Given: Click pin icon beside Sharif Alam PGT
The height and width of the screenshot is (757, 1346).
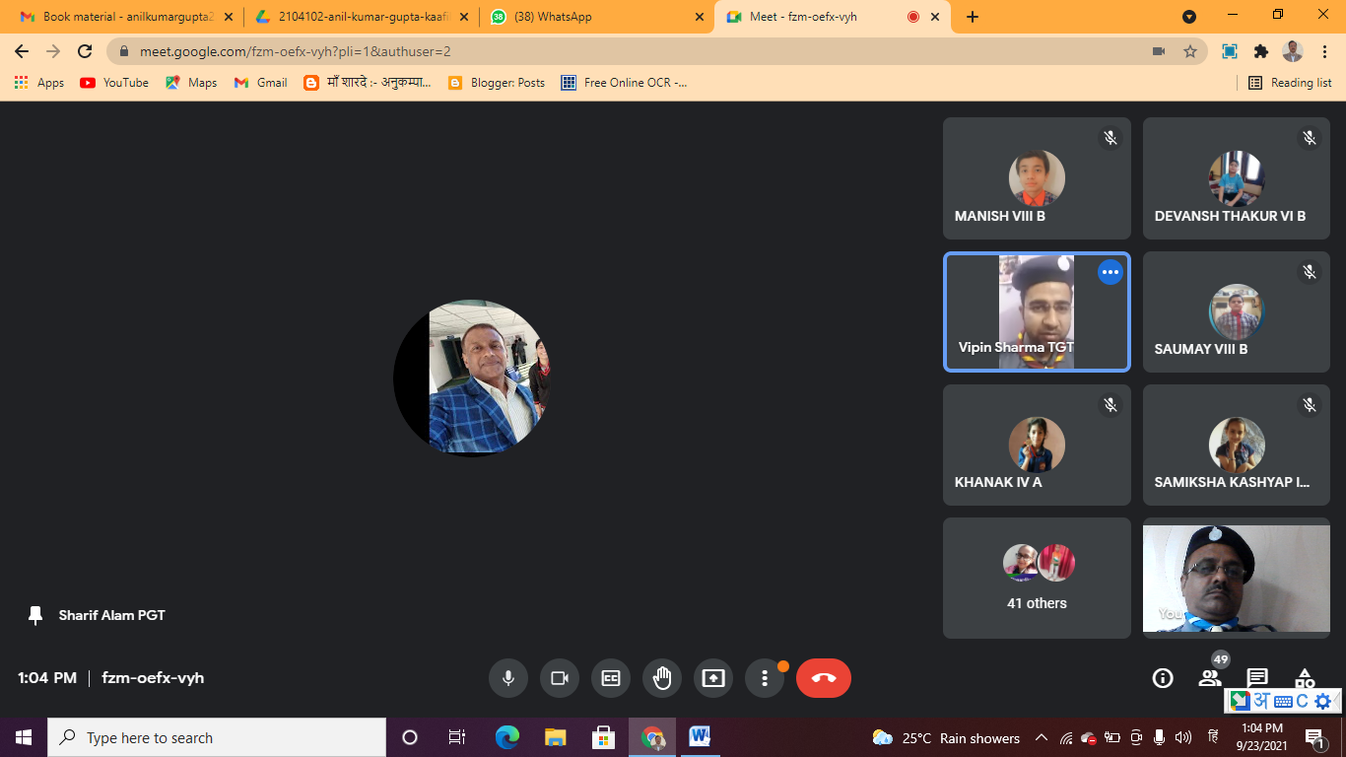Looking at the screenshot, I should pos(35,615).
